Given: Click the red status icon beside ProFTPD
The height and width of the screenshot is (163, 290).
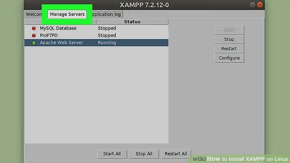Looking at the screenshot, I should tap(33, 35).
